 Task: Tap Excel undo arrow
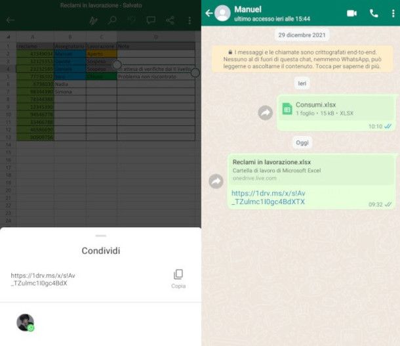[x=131, y=20]
